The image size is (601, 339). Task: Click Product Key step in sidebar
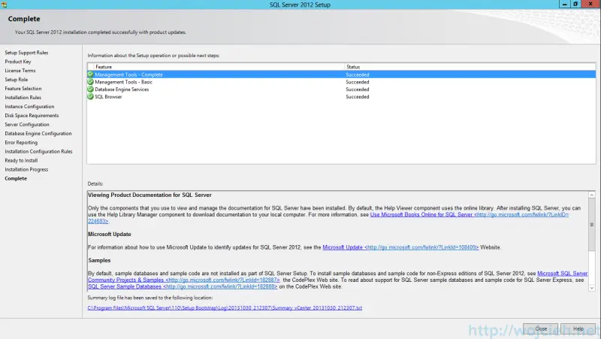[17, 62]
